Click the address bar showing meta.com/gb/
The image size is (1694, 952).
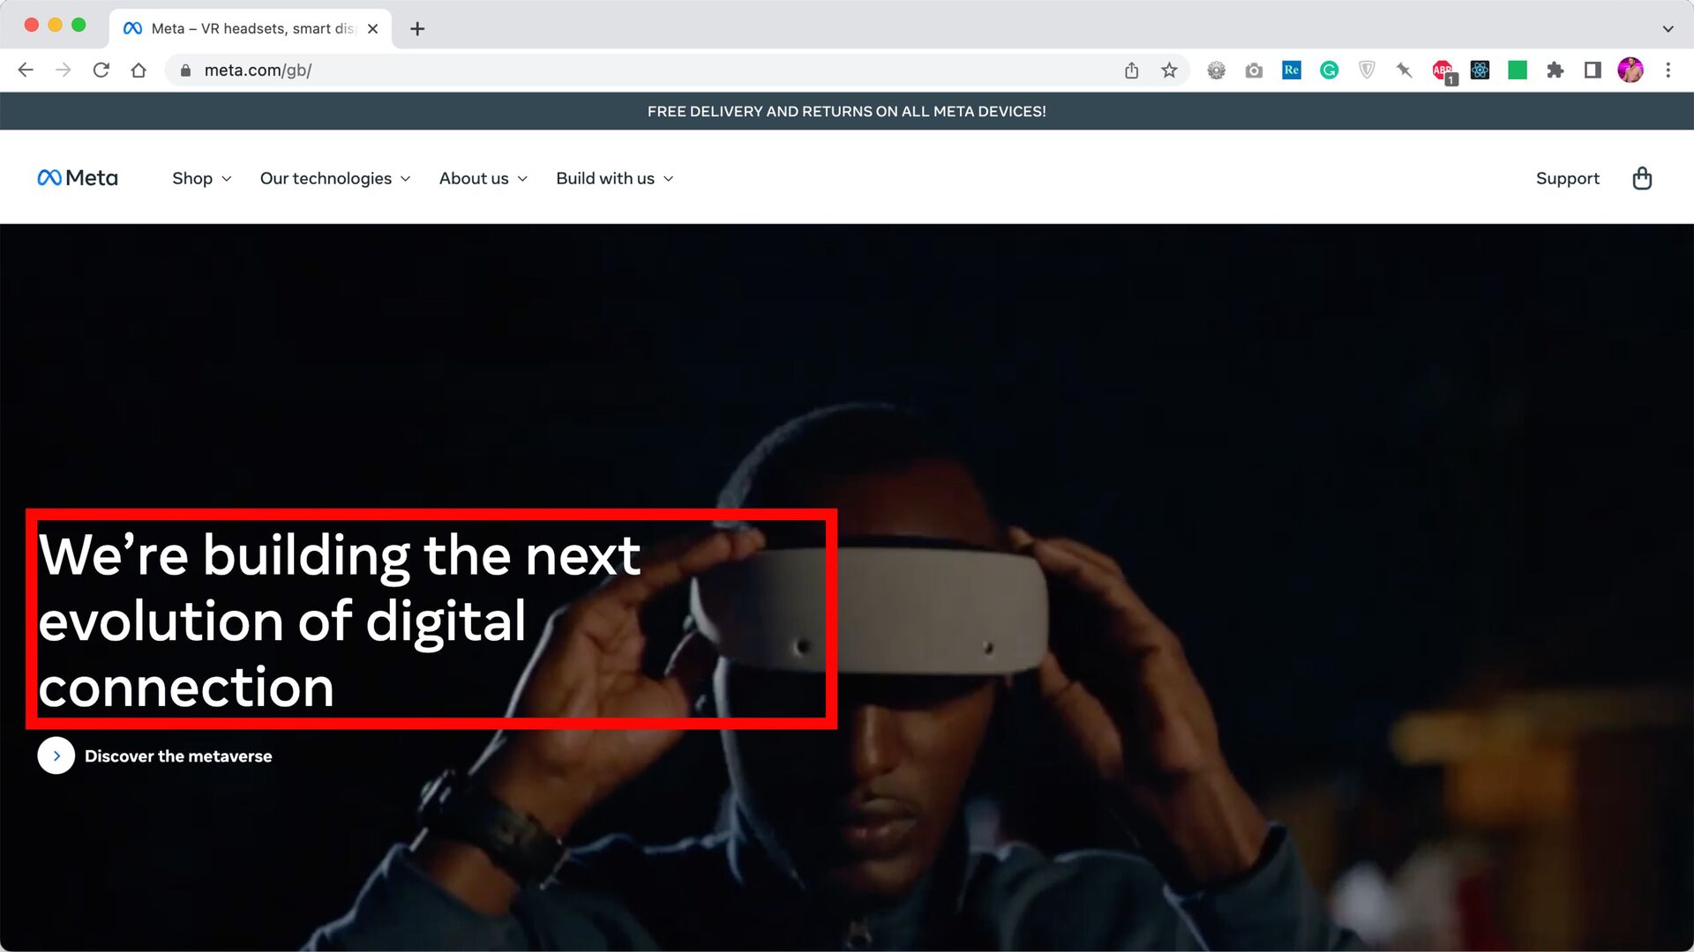click(x=618, y=71)
